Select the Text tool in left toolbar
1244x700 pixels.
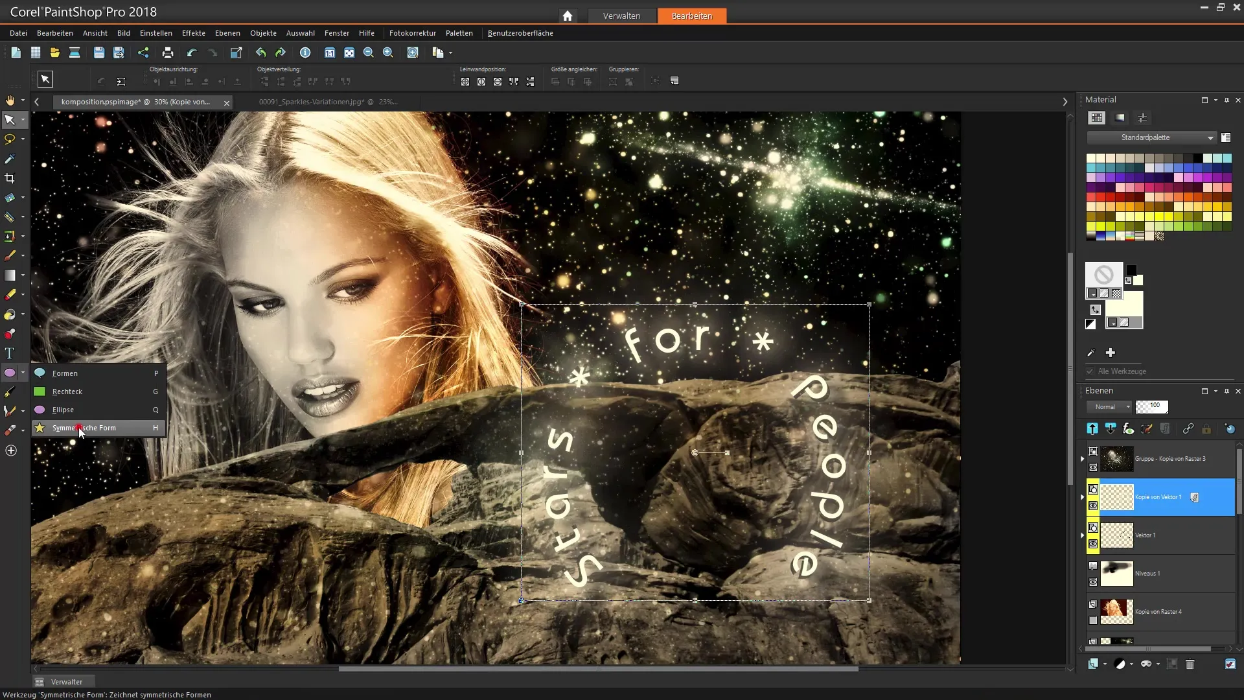click(10, 354)
